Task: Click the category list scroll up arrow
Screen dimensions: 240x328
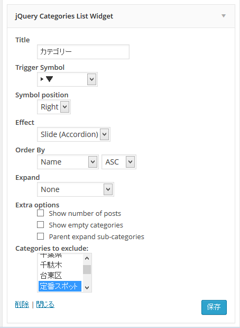Action: (x=87, y=258)
